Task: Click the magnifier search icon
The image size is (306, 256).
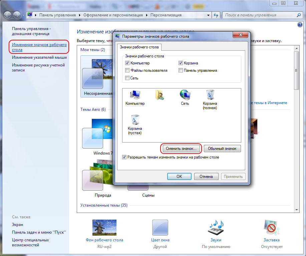Action: (x=299, y=15)
